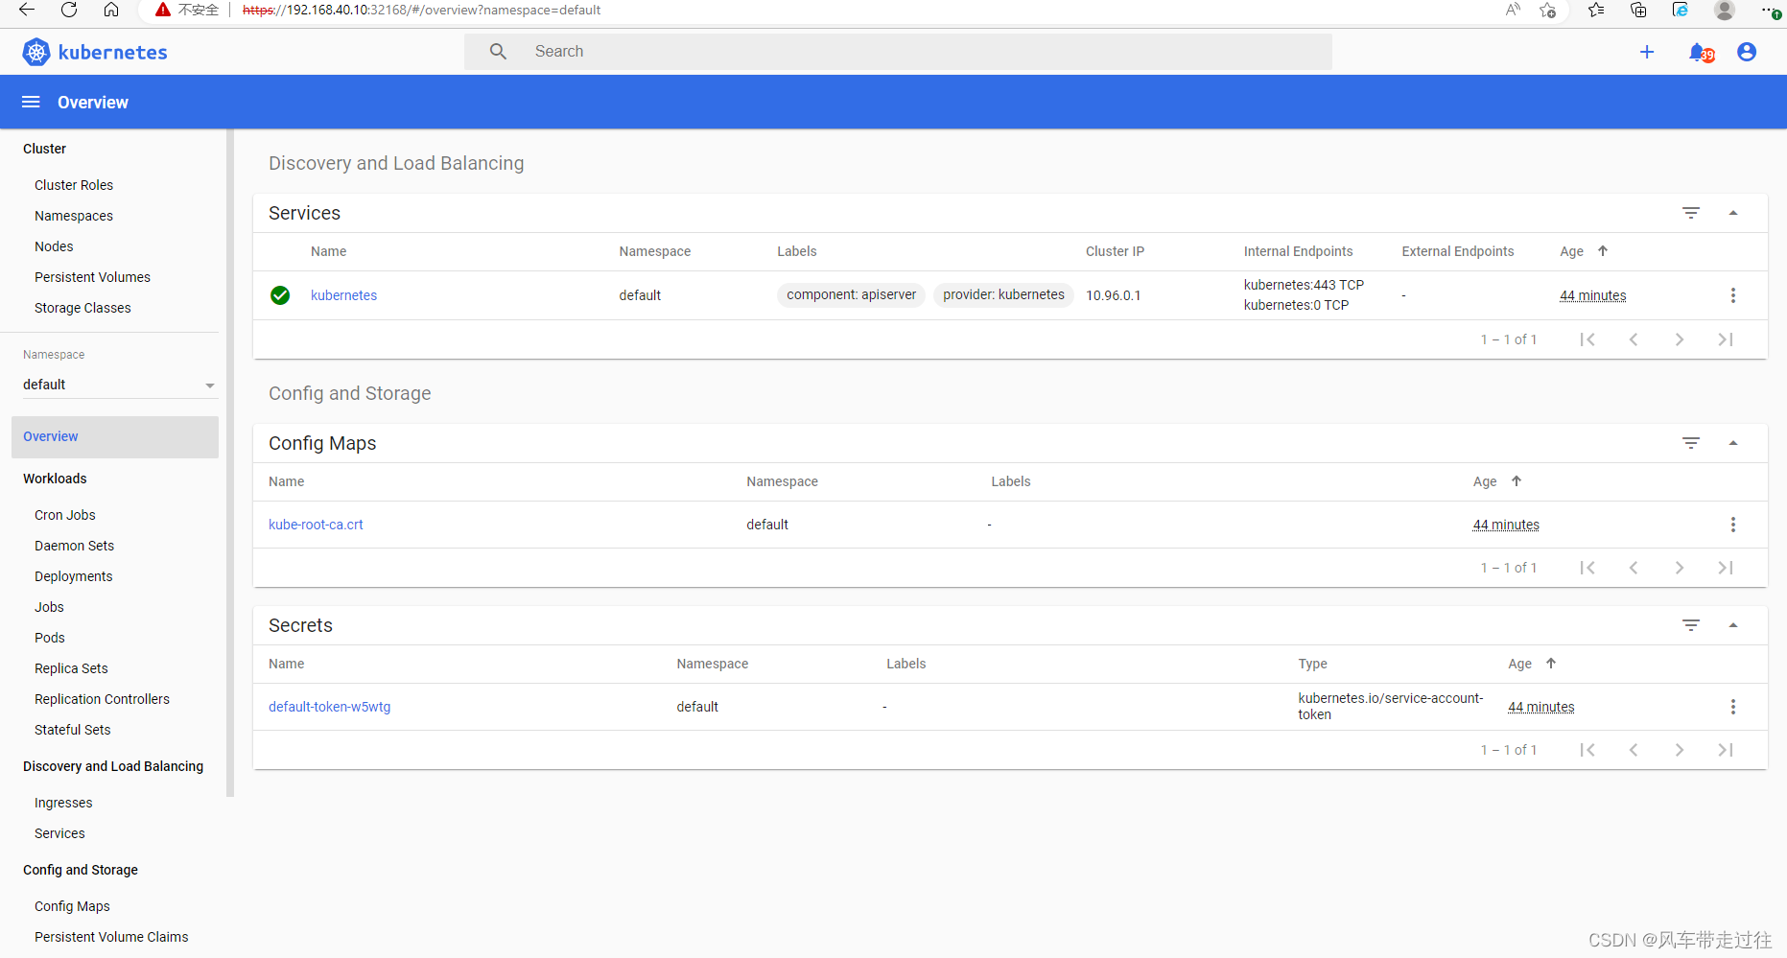Open the navigation hamburger menu

(30, 102)
